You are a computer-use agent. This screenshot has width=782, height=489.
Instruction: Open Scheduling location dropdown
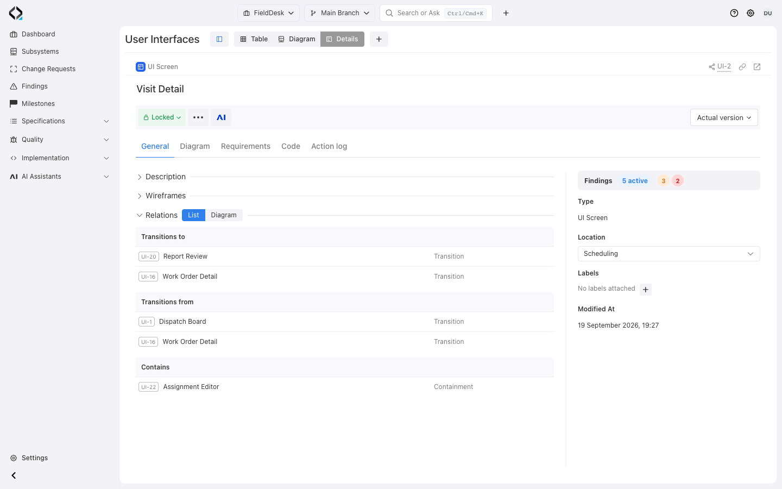669,254
